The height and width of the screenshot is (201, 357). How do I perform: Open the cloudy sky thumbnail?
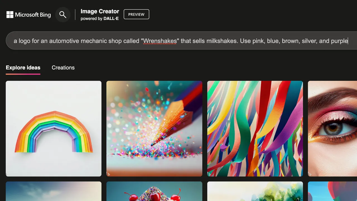click(54, 191)
